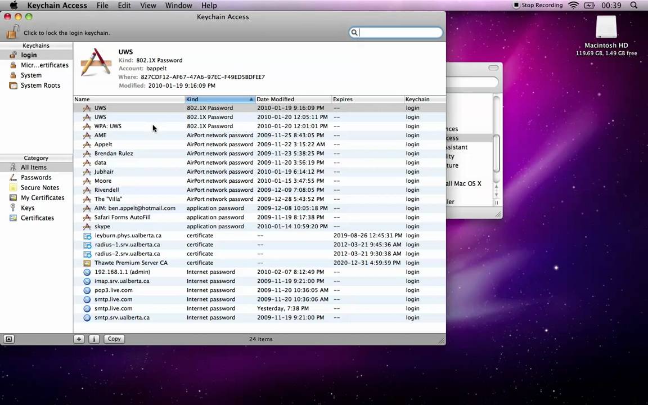Open the View menu
Image resolution: width=648 pixels, height=405 pixels.
coord(148,6)
